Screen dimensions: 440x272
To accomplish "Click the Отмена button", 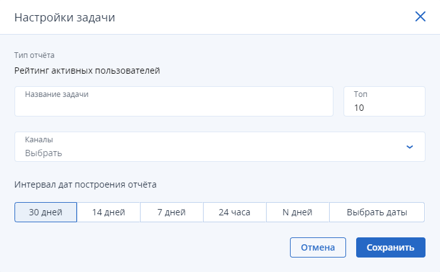I will [318, 247].
